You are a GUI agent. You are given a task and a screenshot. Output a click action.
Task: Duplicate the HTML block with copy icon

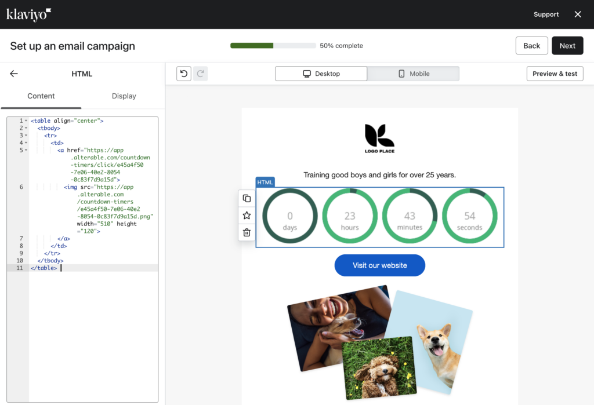247,199
